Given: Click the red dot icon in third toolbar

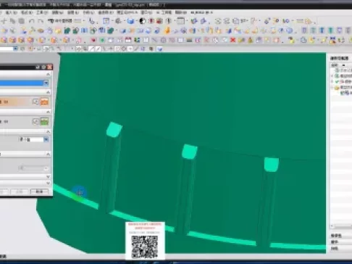Looking at the screenshot, I should (x=93, y=40).
